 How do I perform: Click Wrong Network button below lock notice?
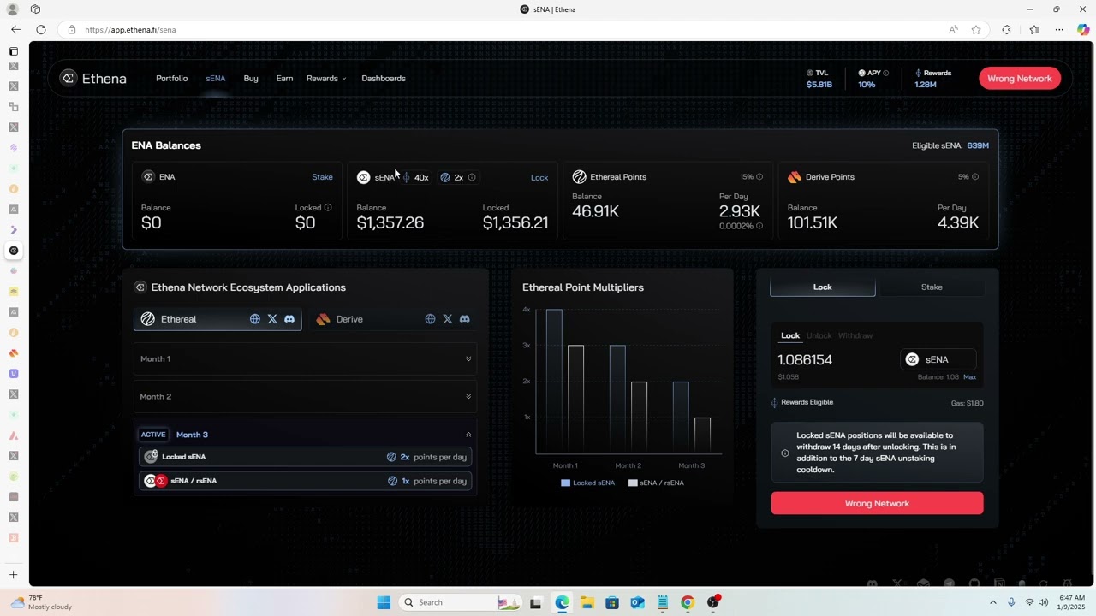click(x=877, y=503)
